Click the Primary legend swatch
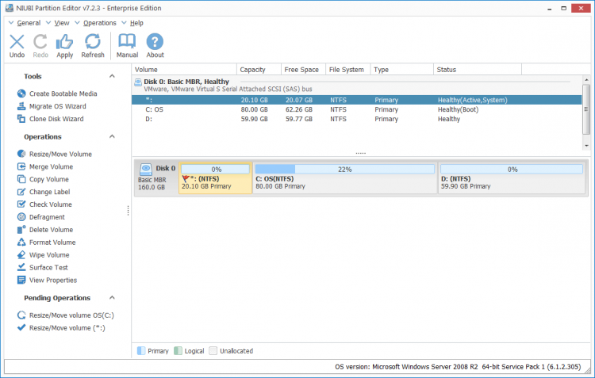Screen dimensions: 595x378 coord(140,351)
